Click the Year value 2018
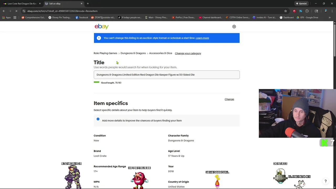This screenshot has width=336, height=189. click(x=171, y=171)
